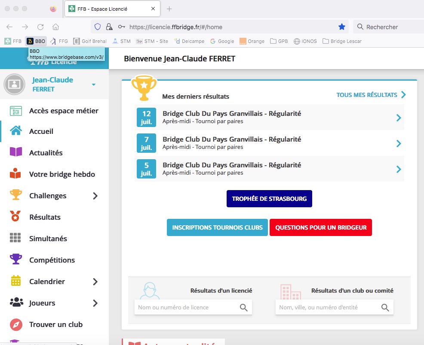
Task: Click the Accueil house icon in sidebar
Action: [x=15, y=131]
